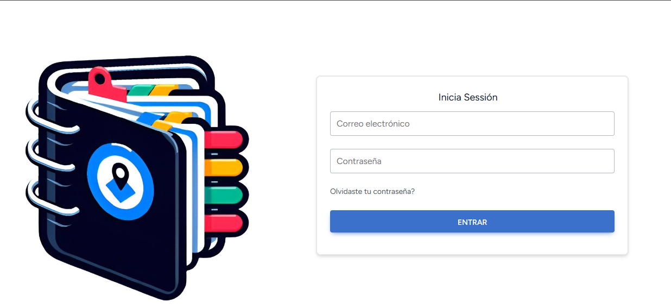Click the small blue page tab inside notebook

(145, 118)
